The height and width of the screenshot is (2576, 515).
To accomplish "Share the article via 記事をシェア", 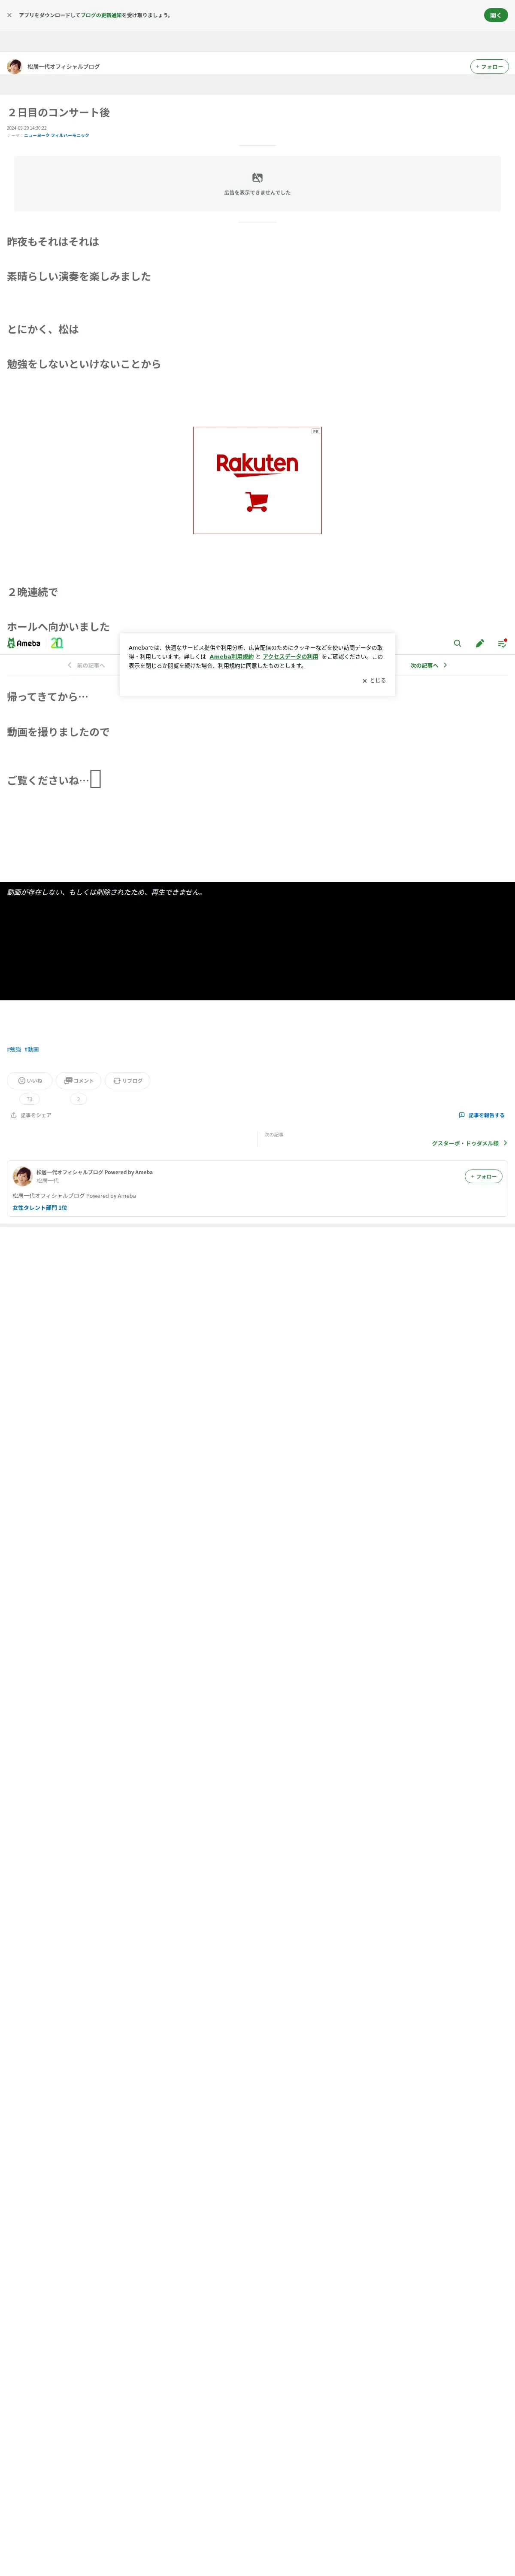I will pos(31,1115).
